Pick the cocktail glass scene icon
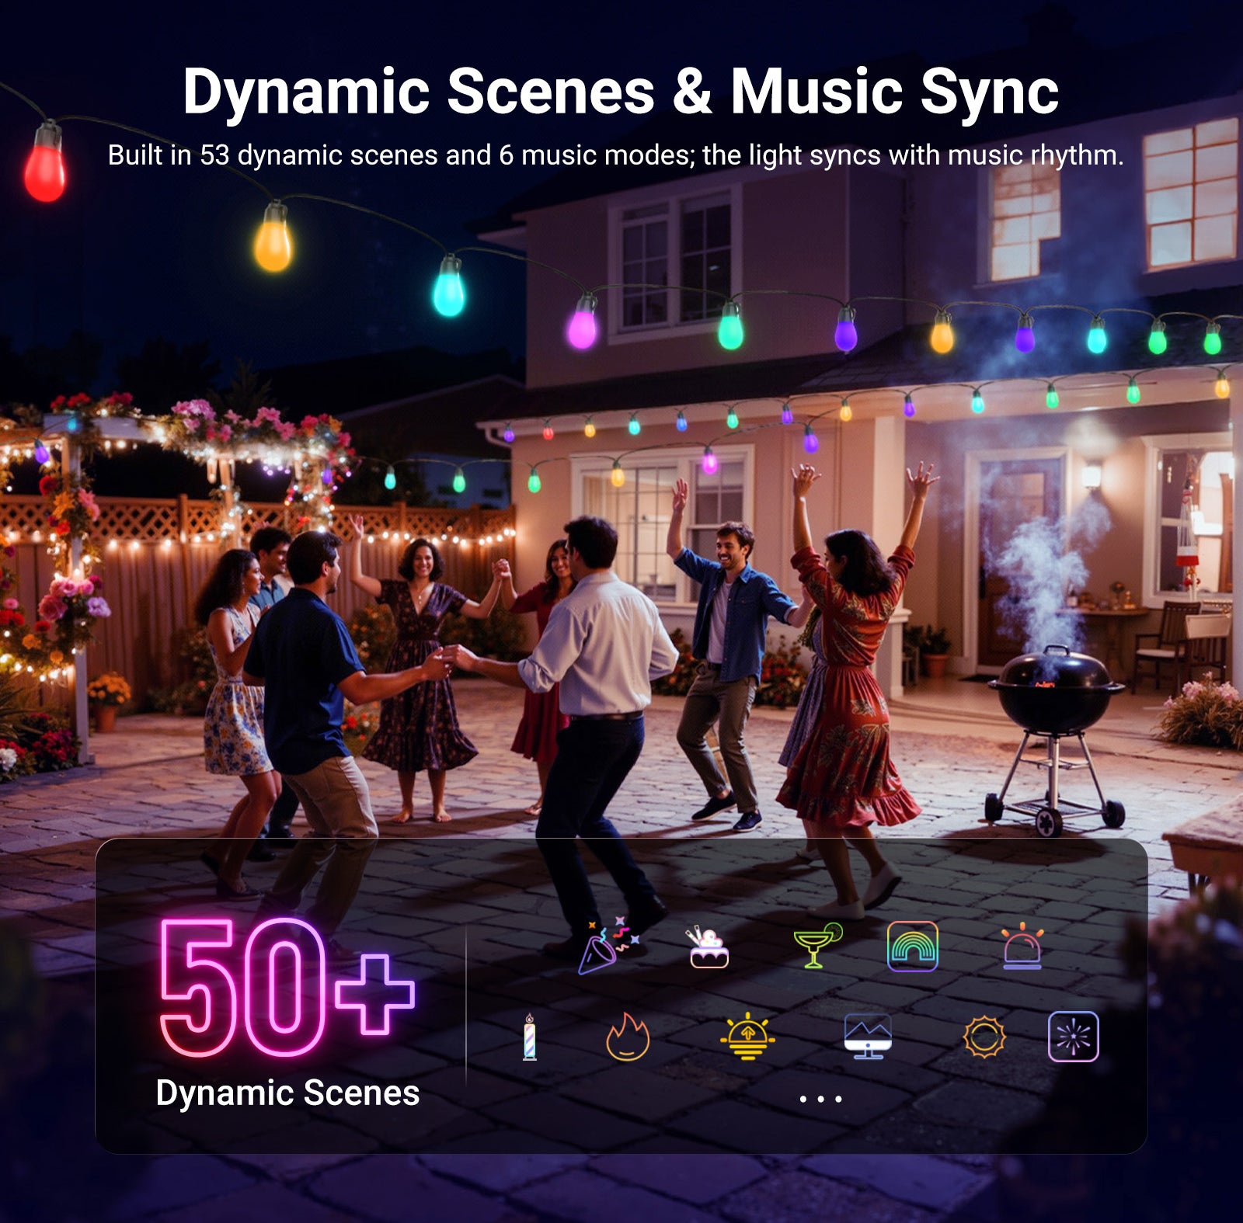1243x1223 pixels. (x=816, y=945)
